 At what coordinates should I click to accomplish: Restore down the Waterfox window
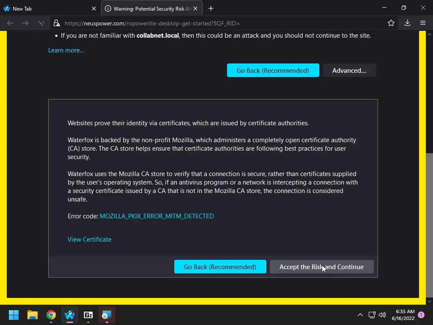(x=404, y=8)
